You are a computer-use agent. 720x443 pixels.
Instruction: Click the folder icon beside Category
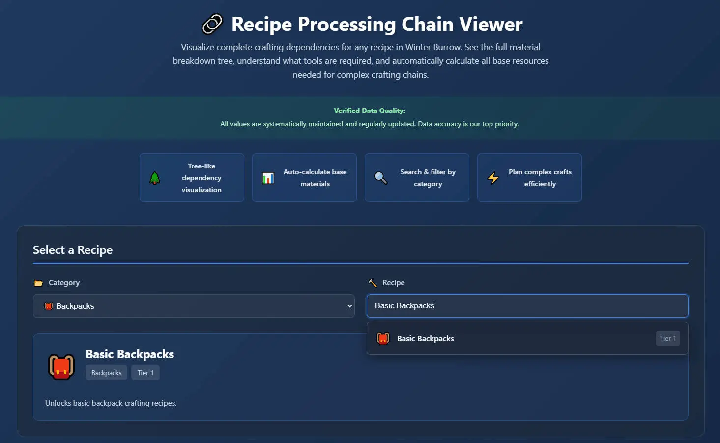pos(39,283)
